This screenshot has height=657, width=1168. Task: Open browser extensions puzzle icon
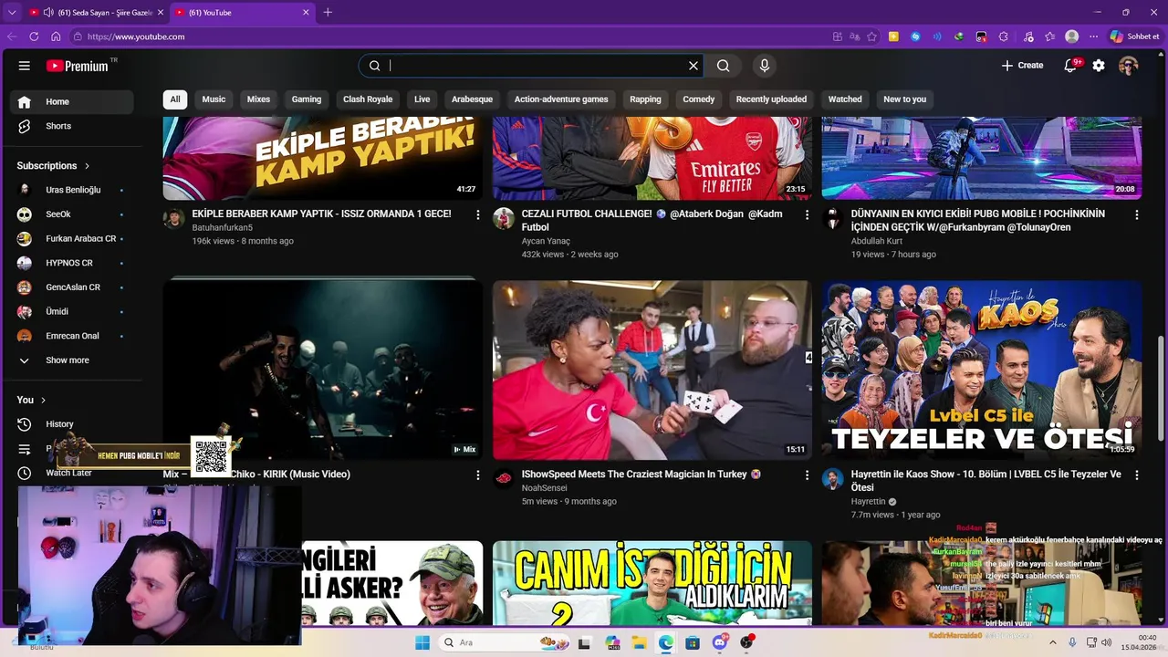click(x=1004, y=36)
